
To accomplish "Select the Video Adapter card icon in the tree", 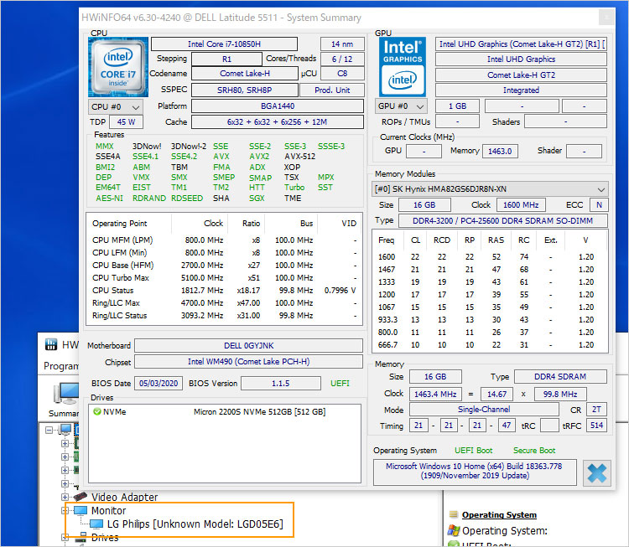I will tap(80, 497).
